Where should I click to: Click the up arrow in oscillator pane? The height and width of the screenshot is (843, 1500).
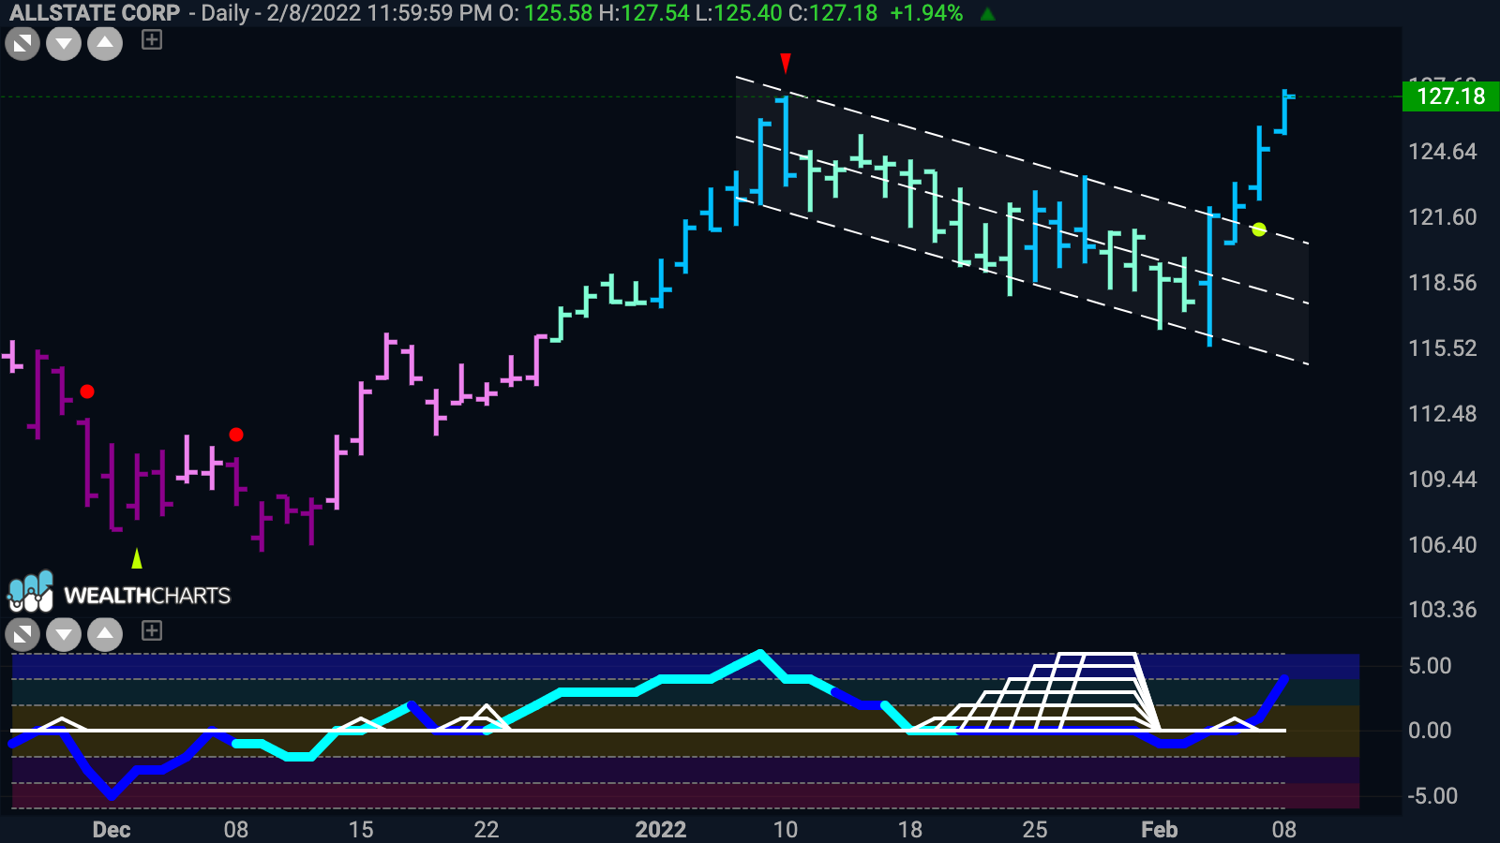click(x=105, y=635)
